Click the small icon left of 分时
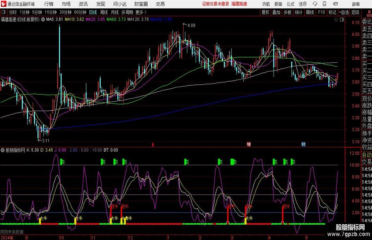Viewport: 372px width, 240px height. [4, 12]
